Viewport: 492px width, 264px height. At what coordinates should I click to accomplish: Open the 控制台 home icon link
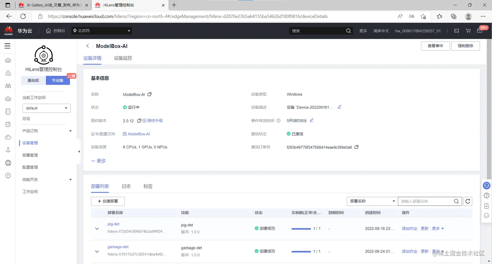point(55,31)
